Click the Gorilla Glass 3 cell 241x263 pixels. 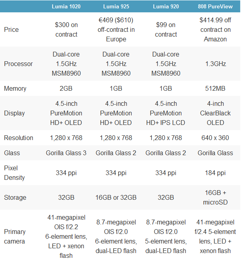pos(66,153)
